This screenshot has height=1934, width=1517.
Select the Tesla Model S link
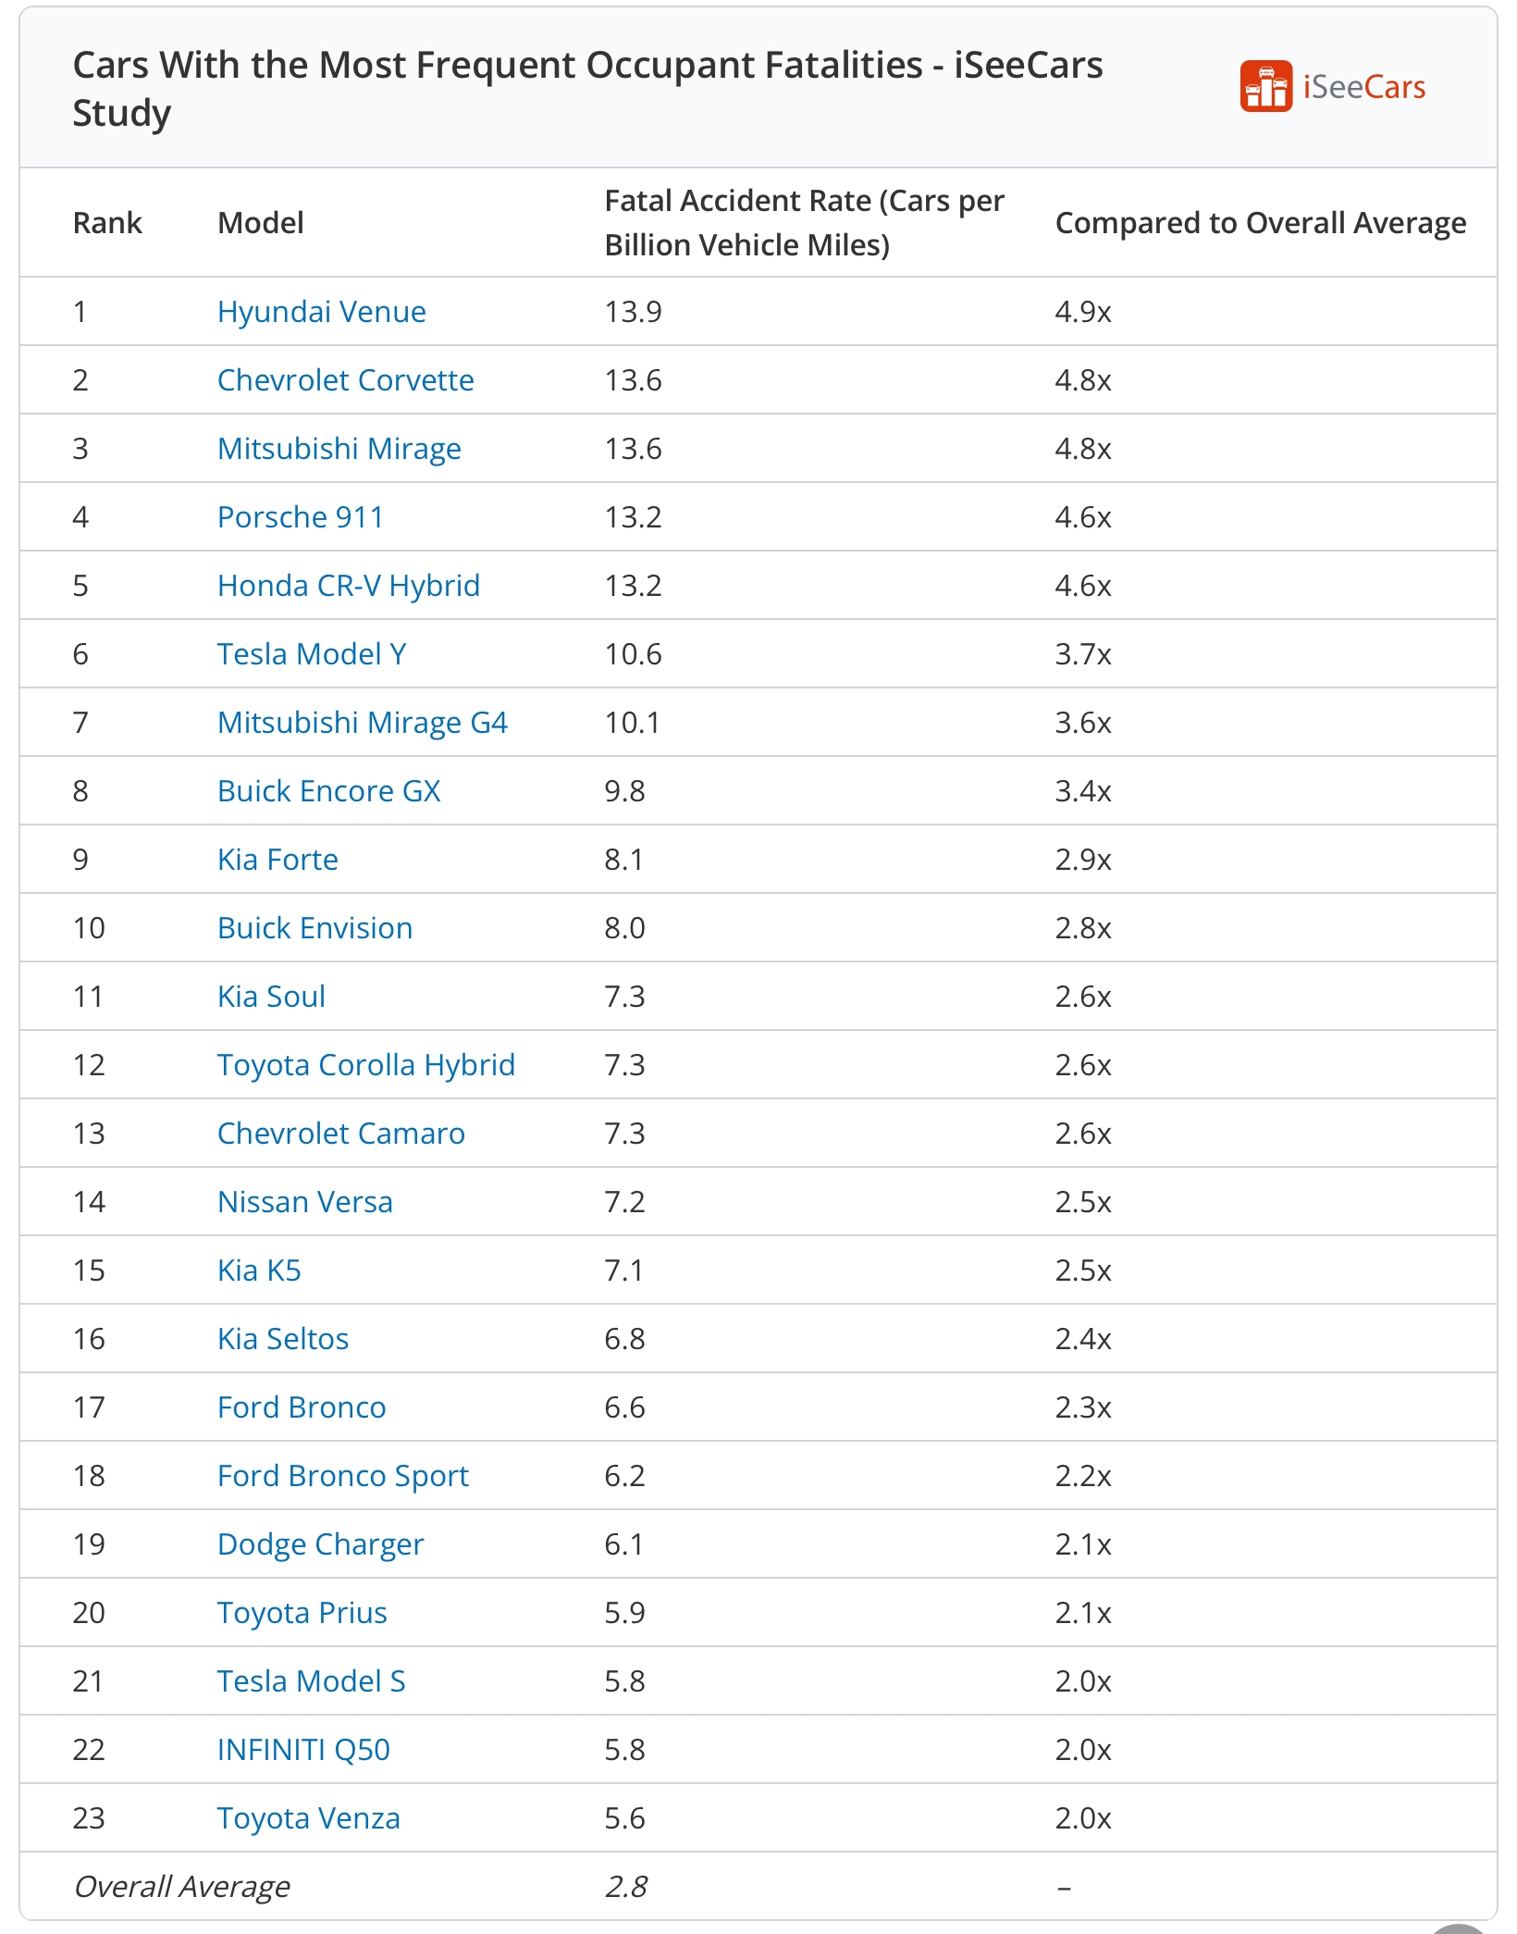click(311, 1681)
